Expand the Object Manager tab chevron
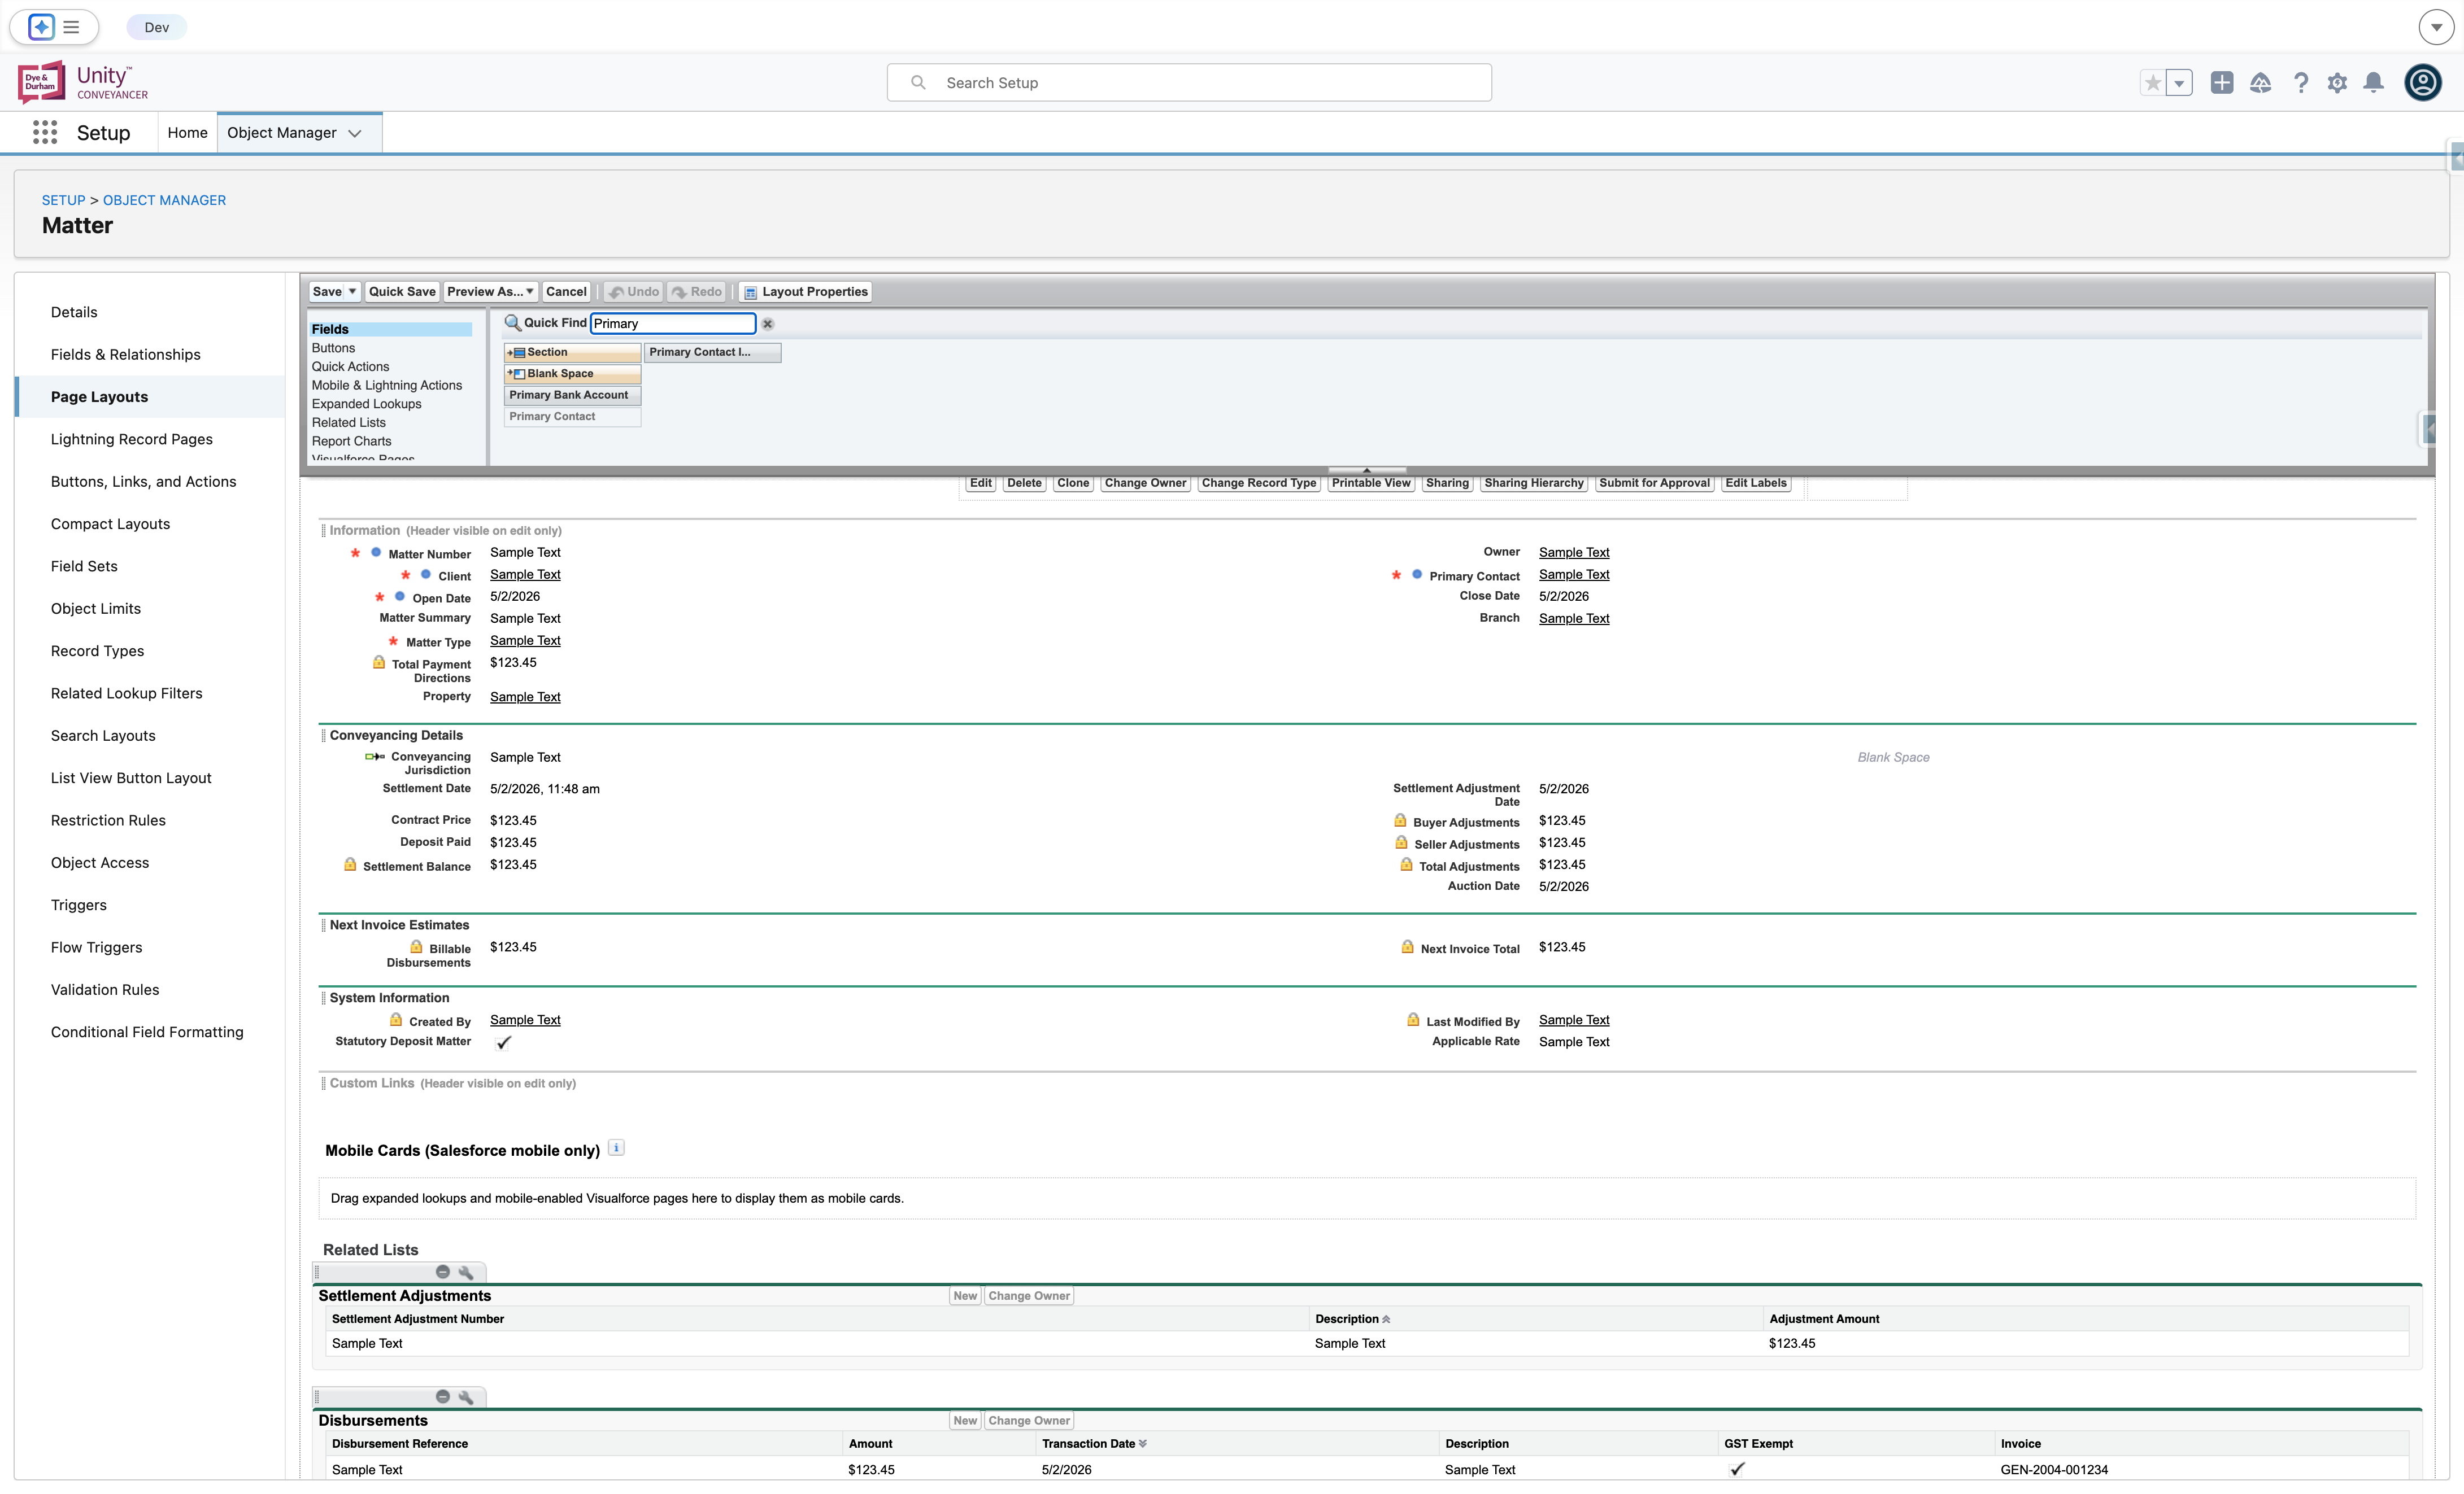The image size is (2464, 1494). point(355,133)
